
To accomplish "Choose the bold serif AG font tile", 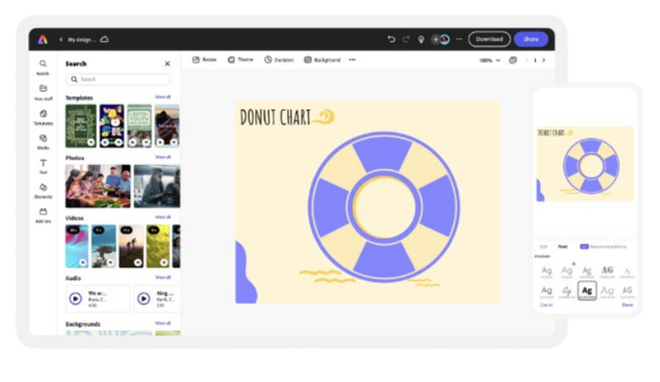I will (x=607, y=271).
